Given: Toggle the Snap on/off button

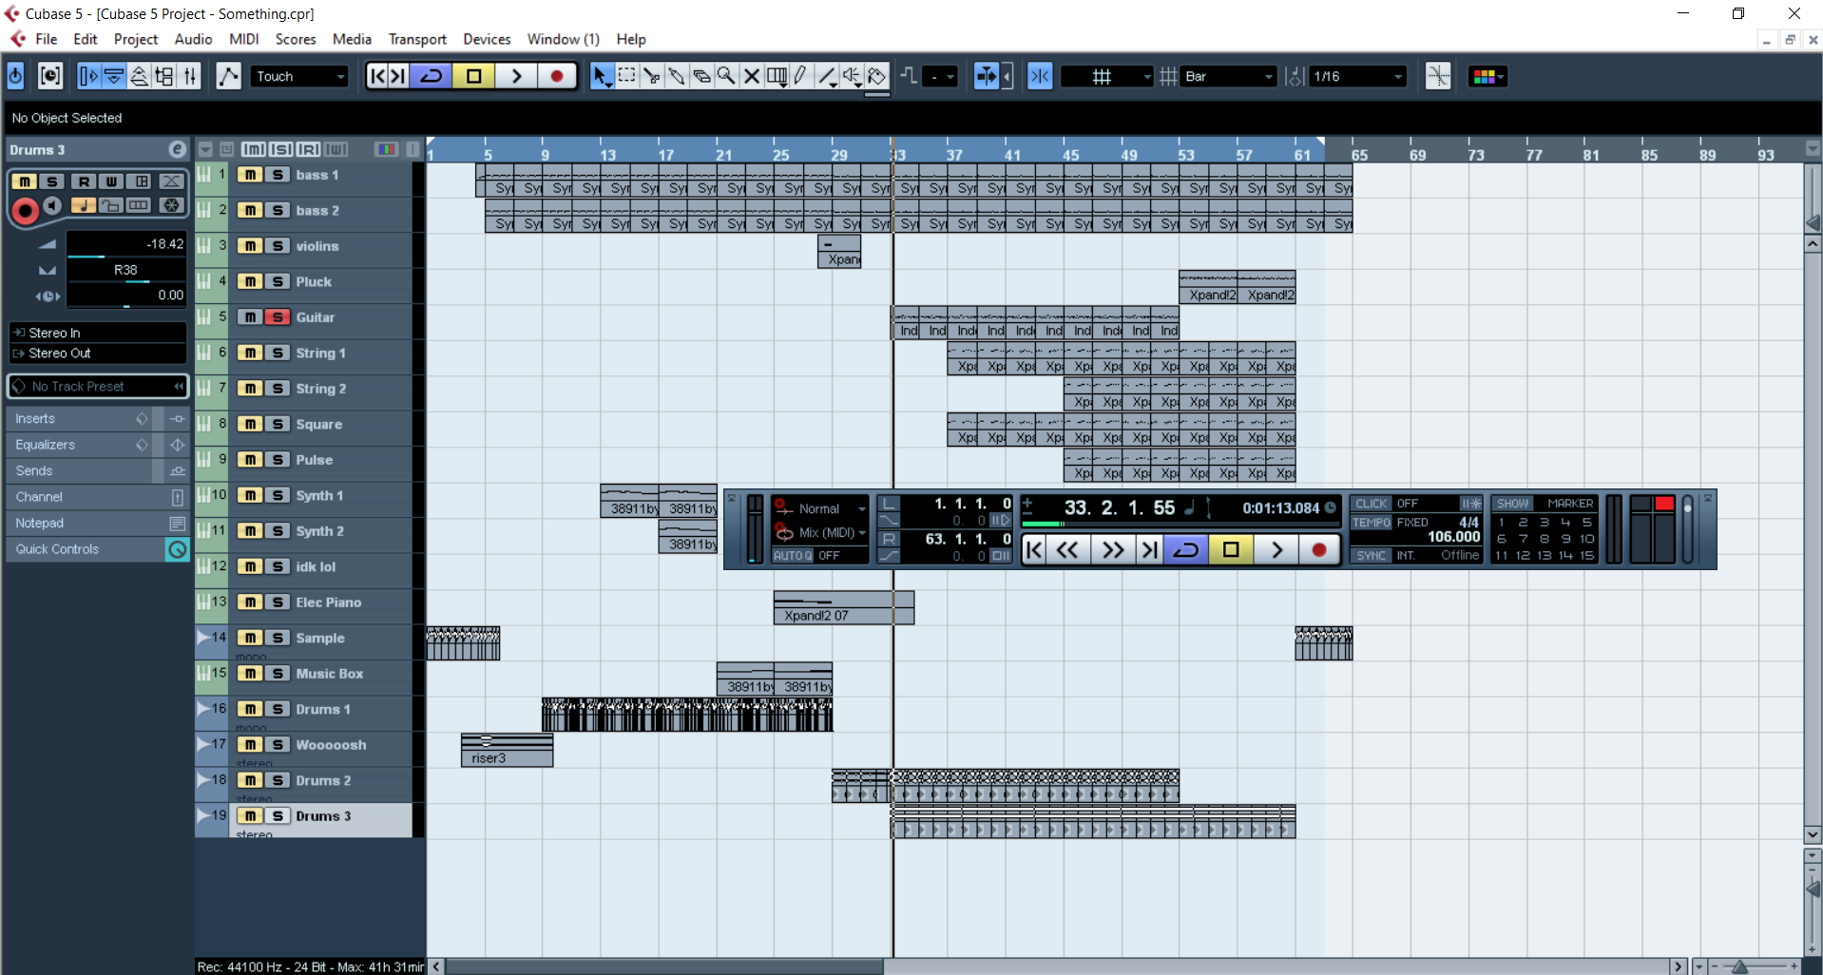Looking at the screenshot, I should 1040,76.
